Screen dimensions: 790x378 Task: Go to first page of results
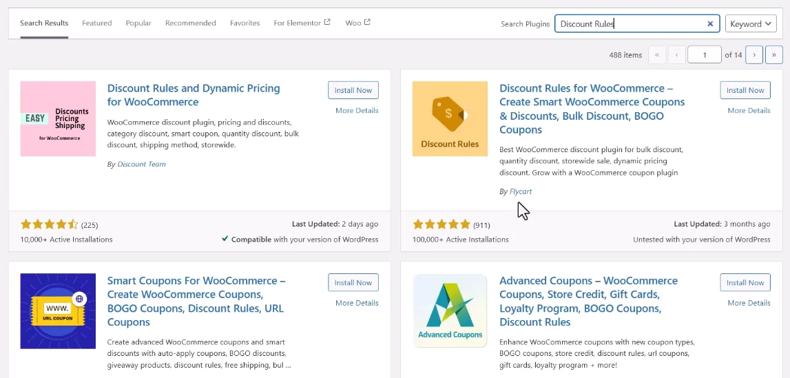657,55
